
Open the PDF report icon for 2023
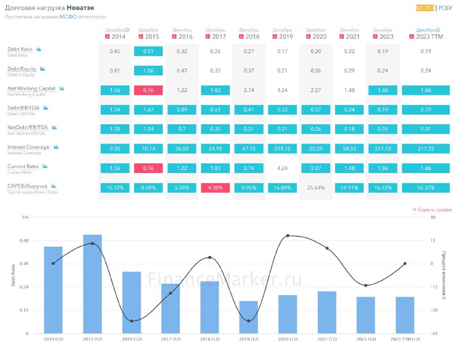coord(375,36)
